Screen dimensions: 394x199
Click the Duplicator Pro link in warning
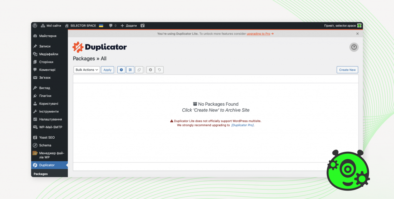tap(242, 125)
